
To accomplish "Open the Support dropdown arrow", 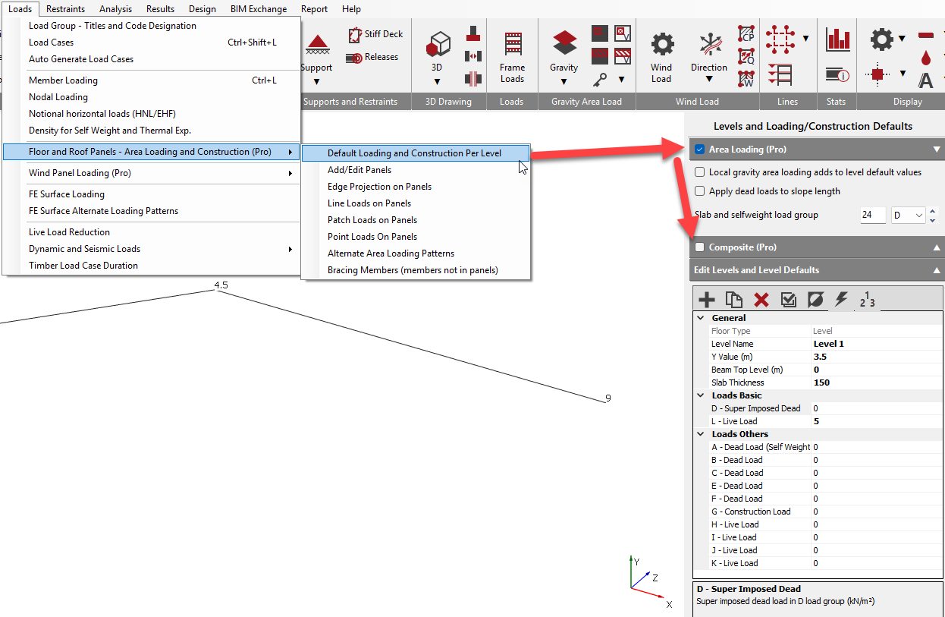I will tap(317, 81).
